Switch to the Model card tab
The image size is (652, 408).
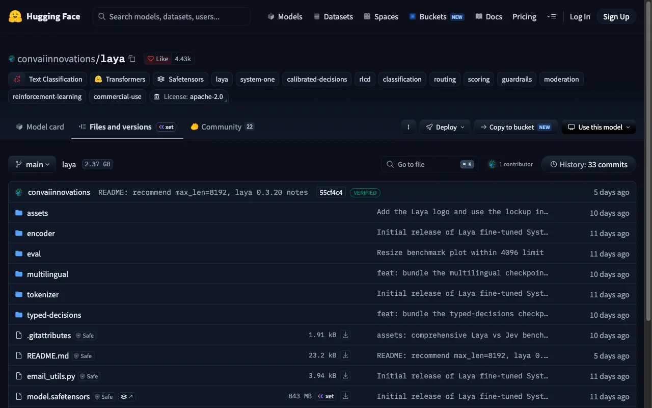(x=40, y=127)
